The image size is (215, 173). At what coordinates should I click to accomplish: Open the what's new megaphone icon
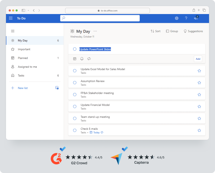click(196, 18)
